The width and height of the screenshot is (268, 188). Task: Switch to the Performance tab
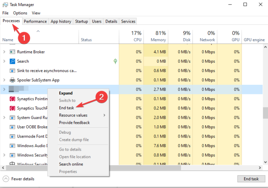click(36, 21)
